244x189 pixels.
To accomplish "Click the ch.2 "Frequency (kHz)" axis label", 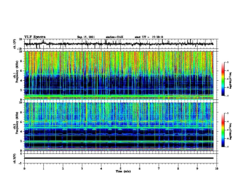I will point(17,123).
